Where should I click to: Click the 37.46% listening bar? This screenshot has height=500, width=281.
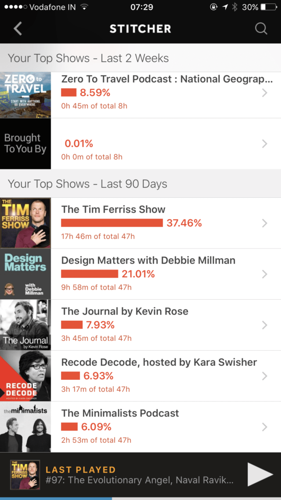point(112,223)
